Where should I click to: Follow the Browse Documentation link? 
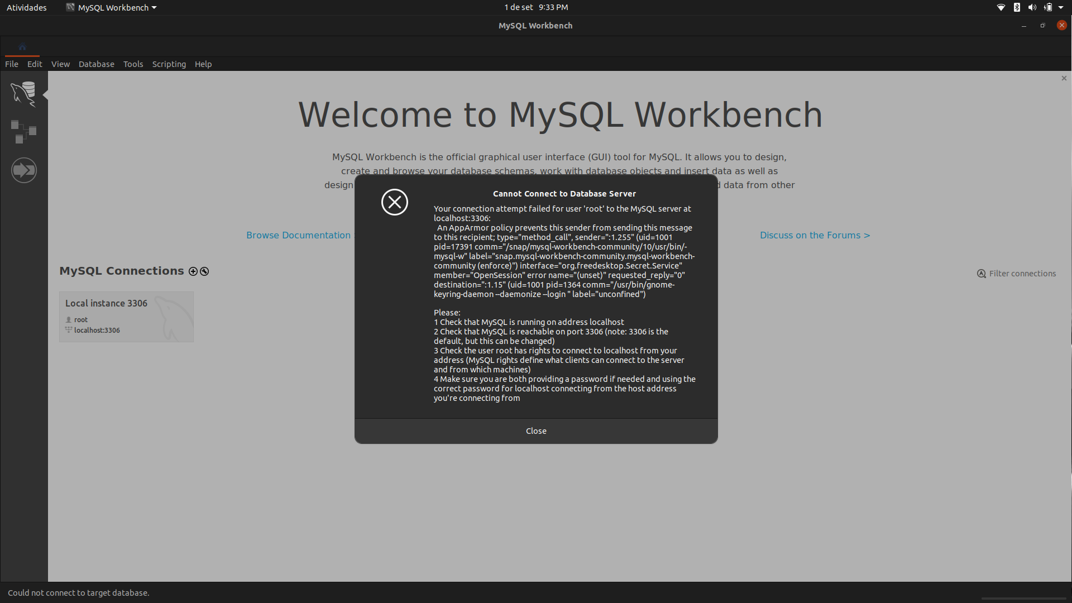(x=298, y=236)
